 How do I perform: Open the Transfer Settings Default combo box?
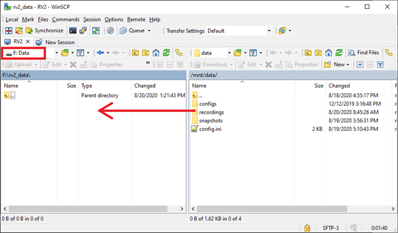coord(239,31)
